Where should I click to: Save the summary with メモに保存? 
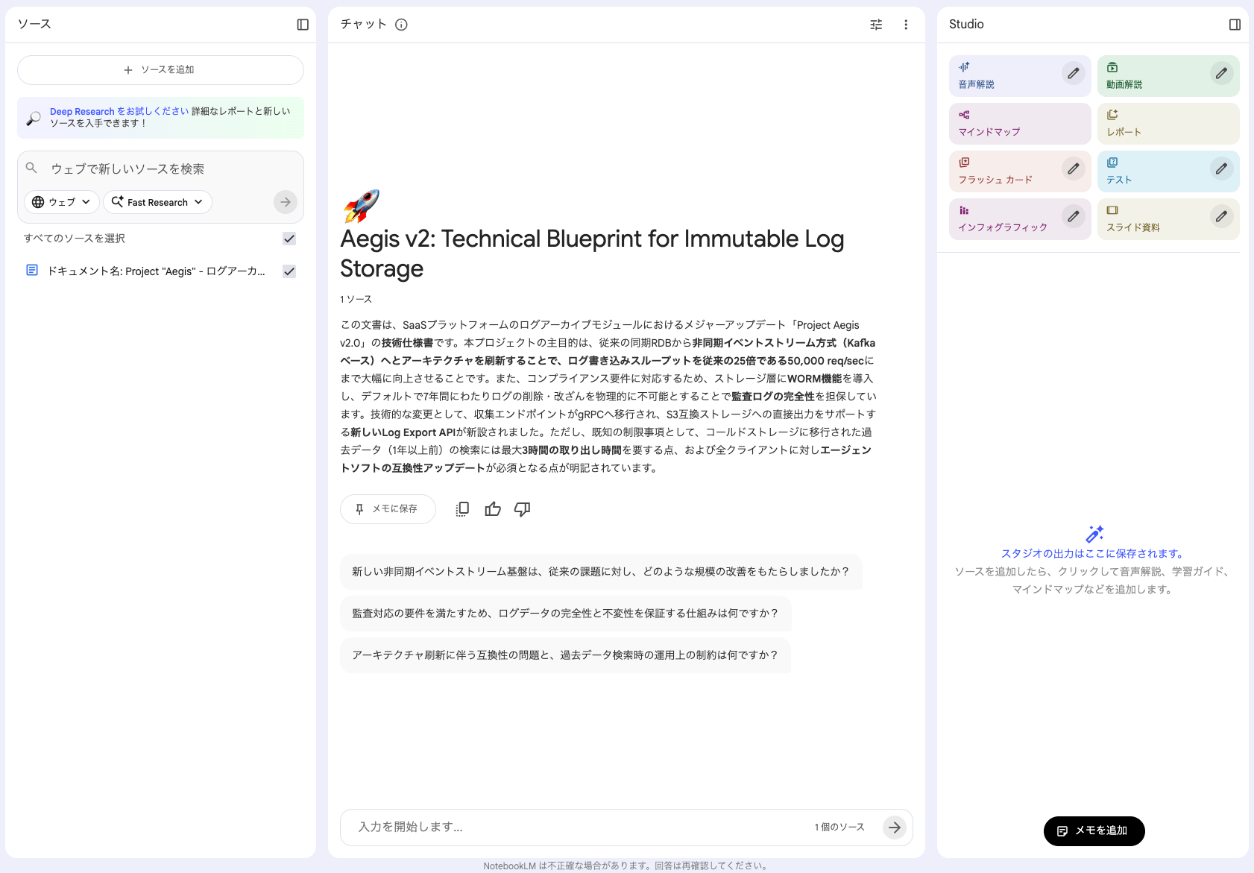[387, 508]
